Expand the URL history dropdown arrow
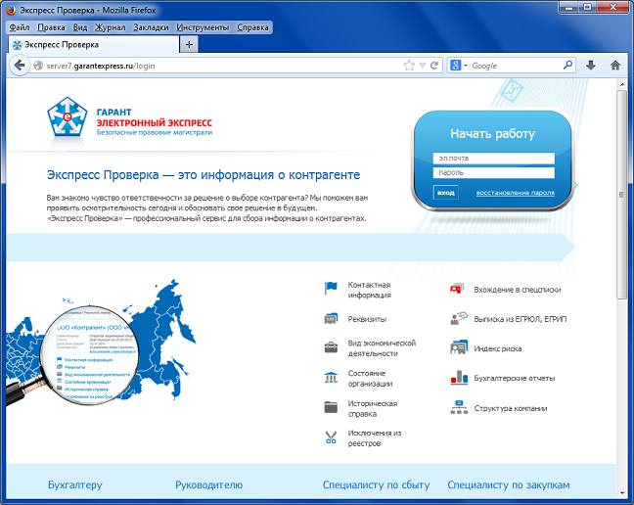634x505 pixels. coord(423,66)
